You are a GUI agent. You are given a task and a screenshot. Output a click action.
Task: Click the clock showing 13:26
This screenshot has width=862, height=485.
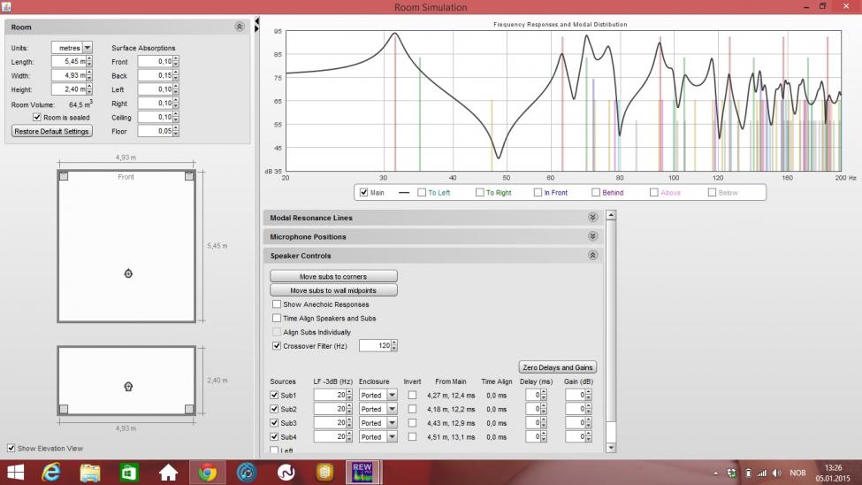(833, 468)
